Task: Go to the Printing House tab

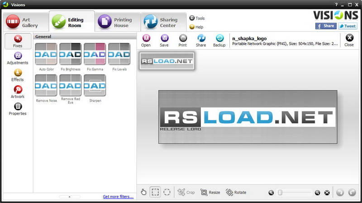Action: pyautogui.click(x=118, y=22)
